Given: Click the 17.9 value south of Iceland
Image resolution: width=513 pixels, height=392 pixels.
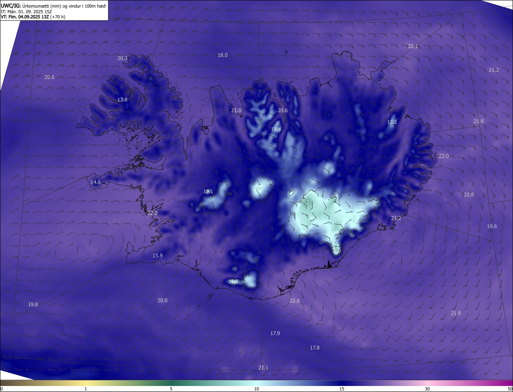Looking at the screenshot, I should click(275, 333).
